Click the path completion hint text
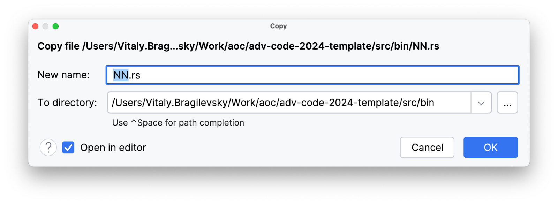 point(178,123)
